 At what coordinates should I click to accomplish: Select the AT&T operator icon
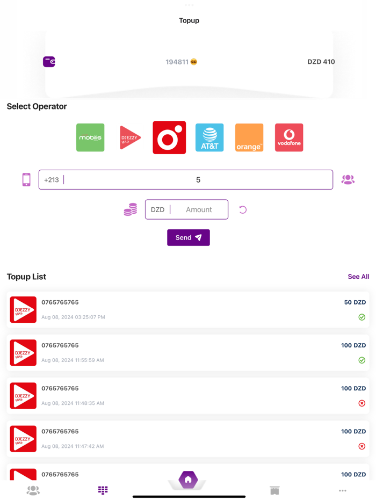coord(209,137)
